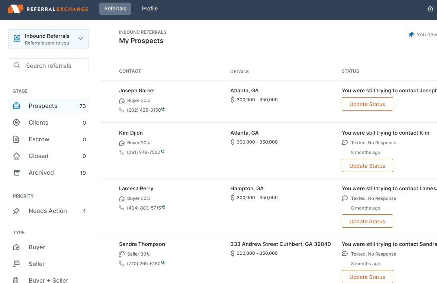
Task: Expand the Inbound Referrals dropdown chevron
Action: 81,39
